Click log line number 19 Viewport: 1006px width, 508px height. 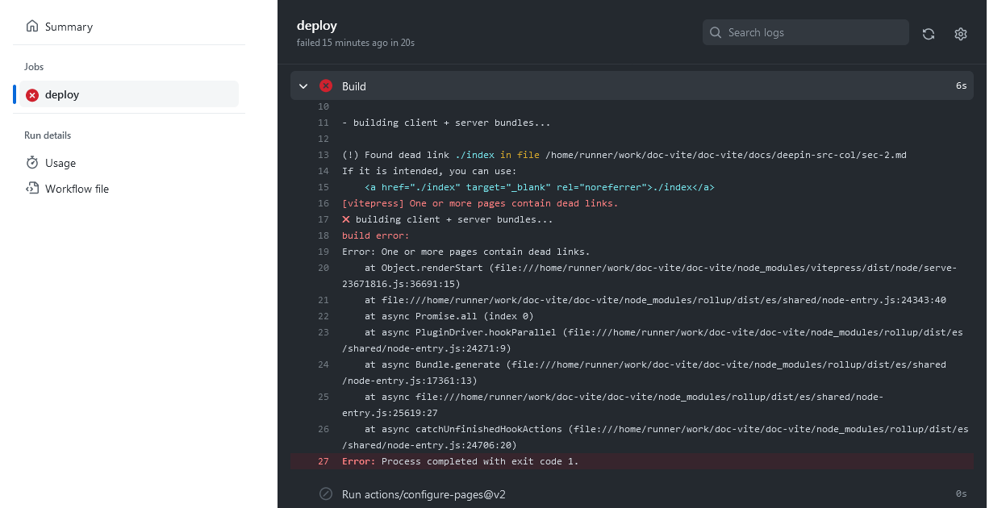point(324,252)
